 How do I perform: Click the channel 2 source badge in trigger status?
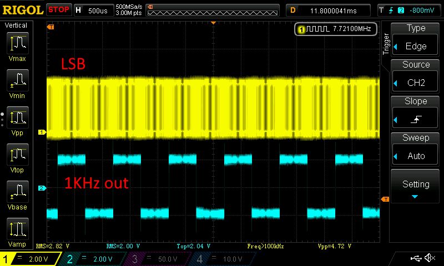coord(401,11)
